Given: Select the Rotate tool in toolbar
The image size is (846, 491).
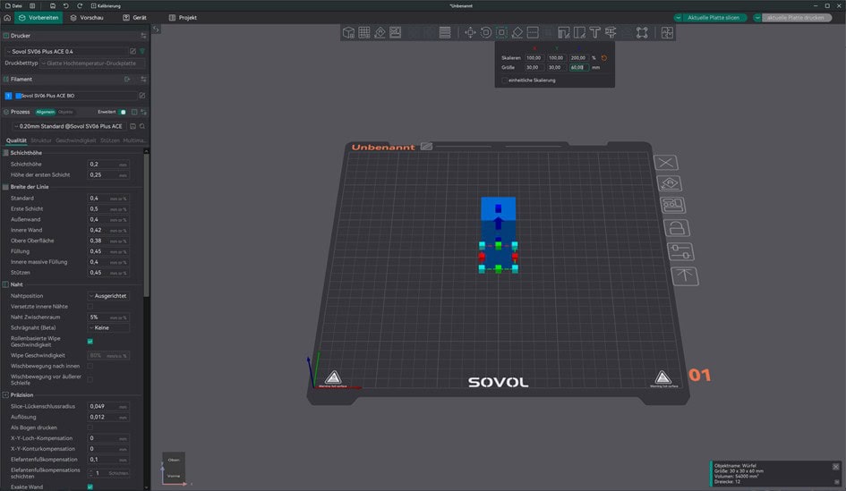Looking at the screenshot, I should [485, 33].
